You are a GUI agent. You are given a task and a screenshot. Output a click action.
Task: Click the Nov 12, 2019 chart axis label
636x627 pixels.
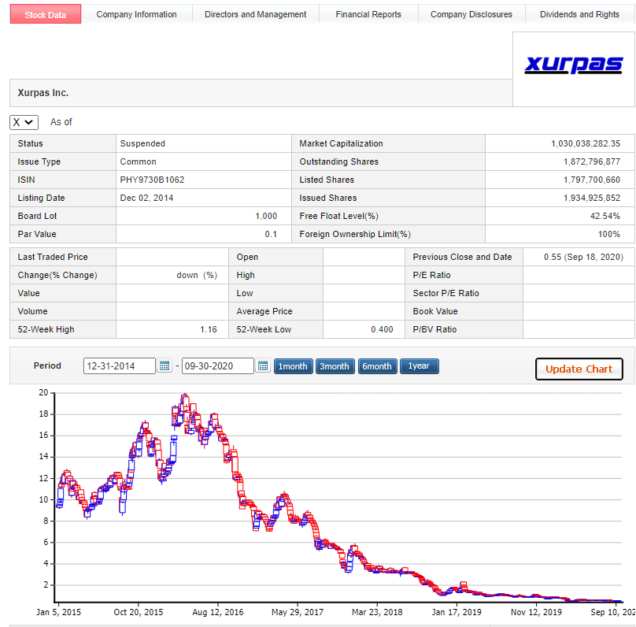point(536,612)
